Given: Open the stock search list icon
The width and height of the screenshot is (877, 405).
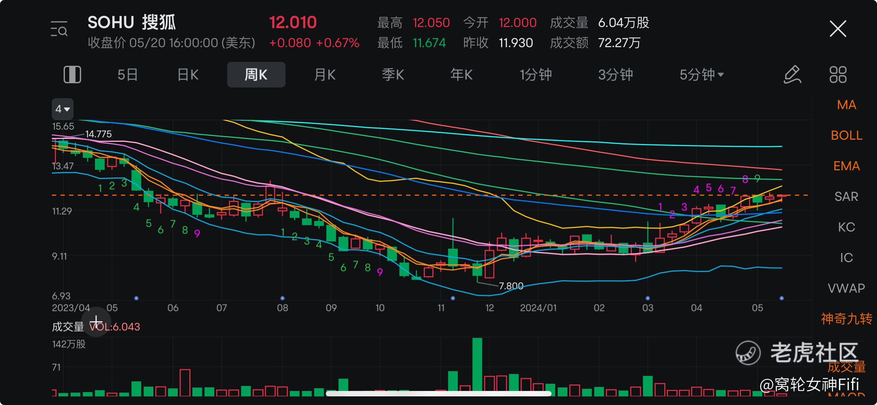Looking at the screenshot, I should (59, 29).
